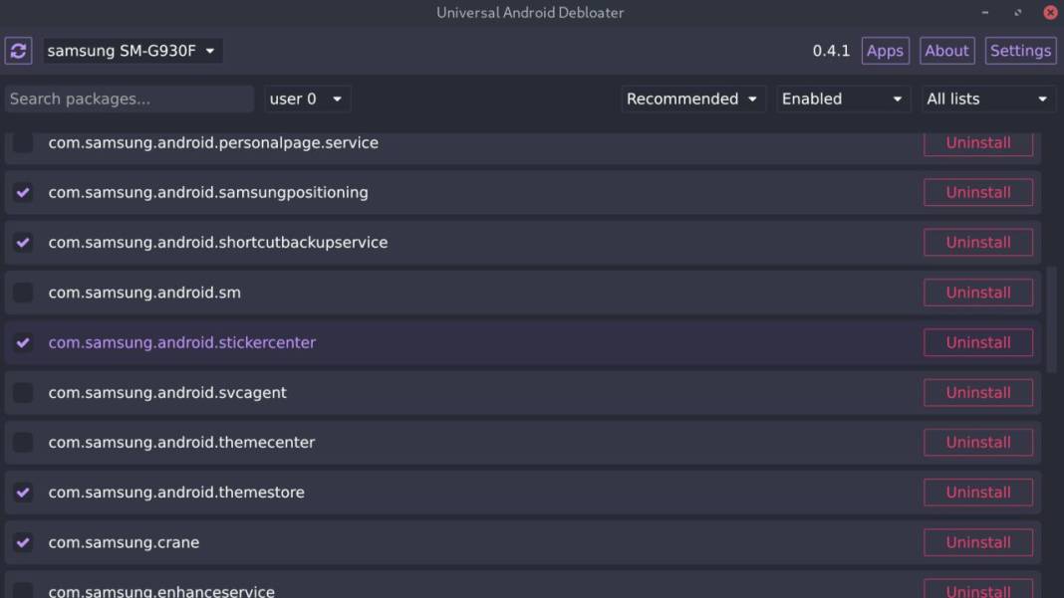Open the About page
The image size is (1064, 598).
(x=946, y=51)
